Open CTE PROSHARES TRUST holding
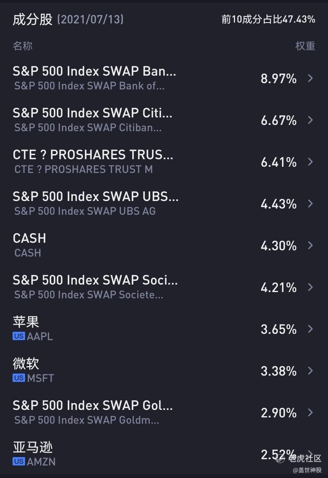 (93, 155)
